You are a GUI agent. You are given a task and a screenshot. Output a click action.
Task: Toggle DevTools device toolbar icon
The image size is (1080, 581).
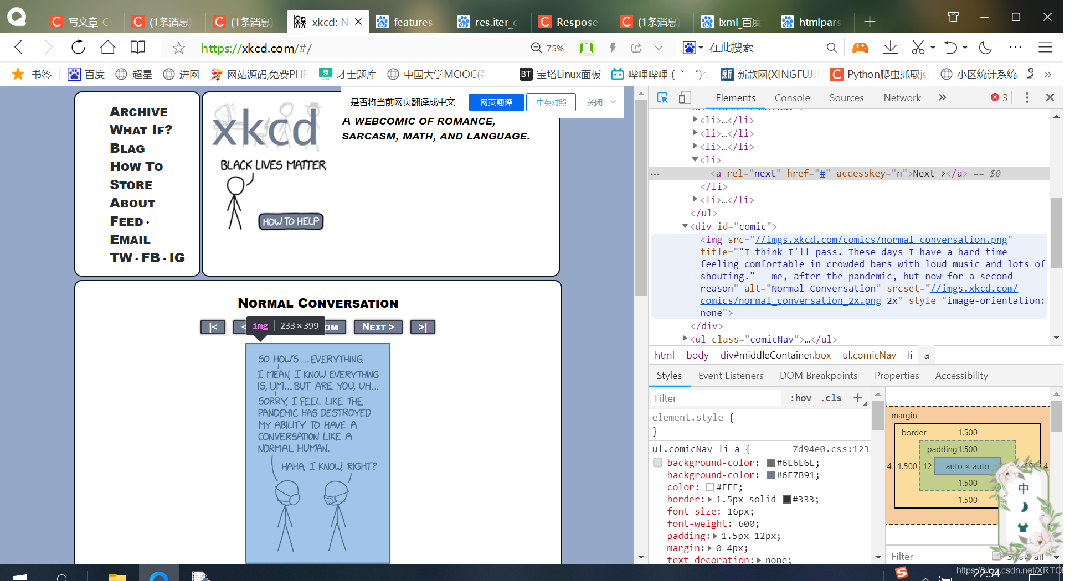pyautogui.click(x=685, y=97)
